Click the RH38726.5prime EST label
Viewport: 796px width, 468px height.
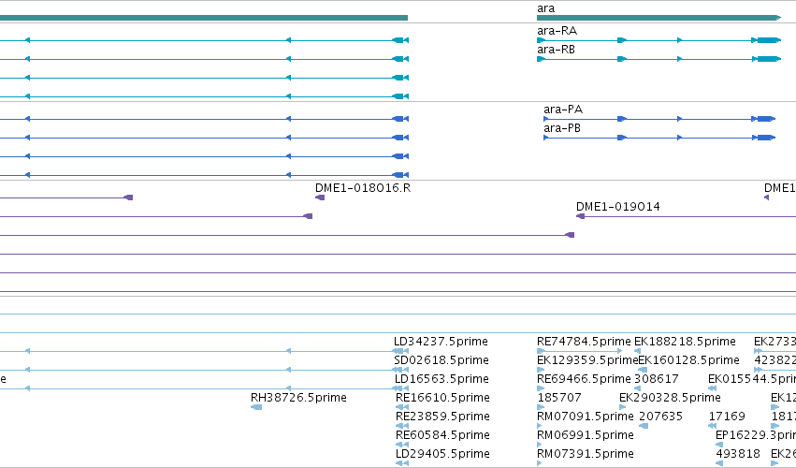(x=298, y=398)
